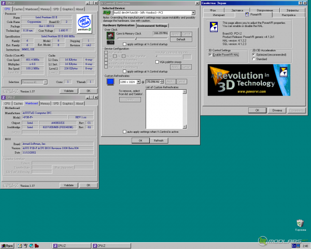The height and width of the screenshot is (249, 311).
Task: Click the Default button in Over Clock
Action: coord(181,39)
